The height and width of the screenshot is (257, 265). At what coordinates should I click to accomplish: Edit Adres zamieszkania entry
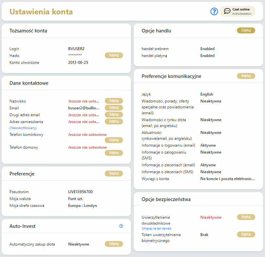(114, 121)
